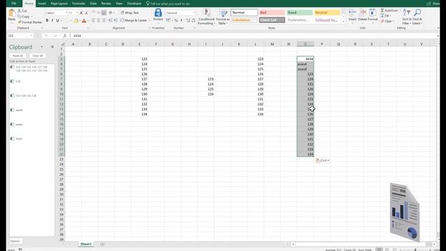
Task: Click Merge & Center
Action: [134, 20]
